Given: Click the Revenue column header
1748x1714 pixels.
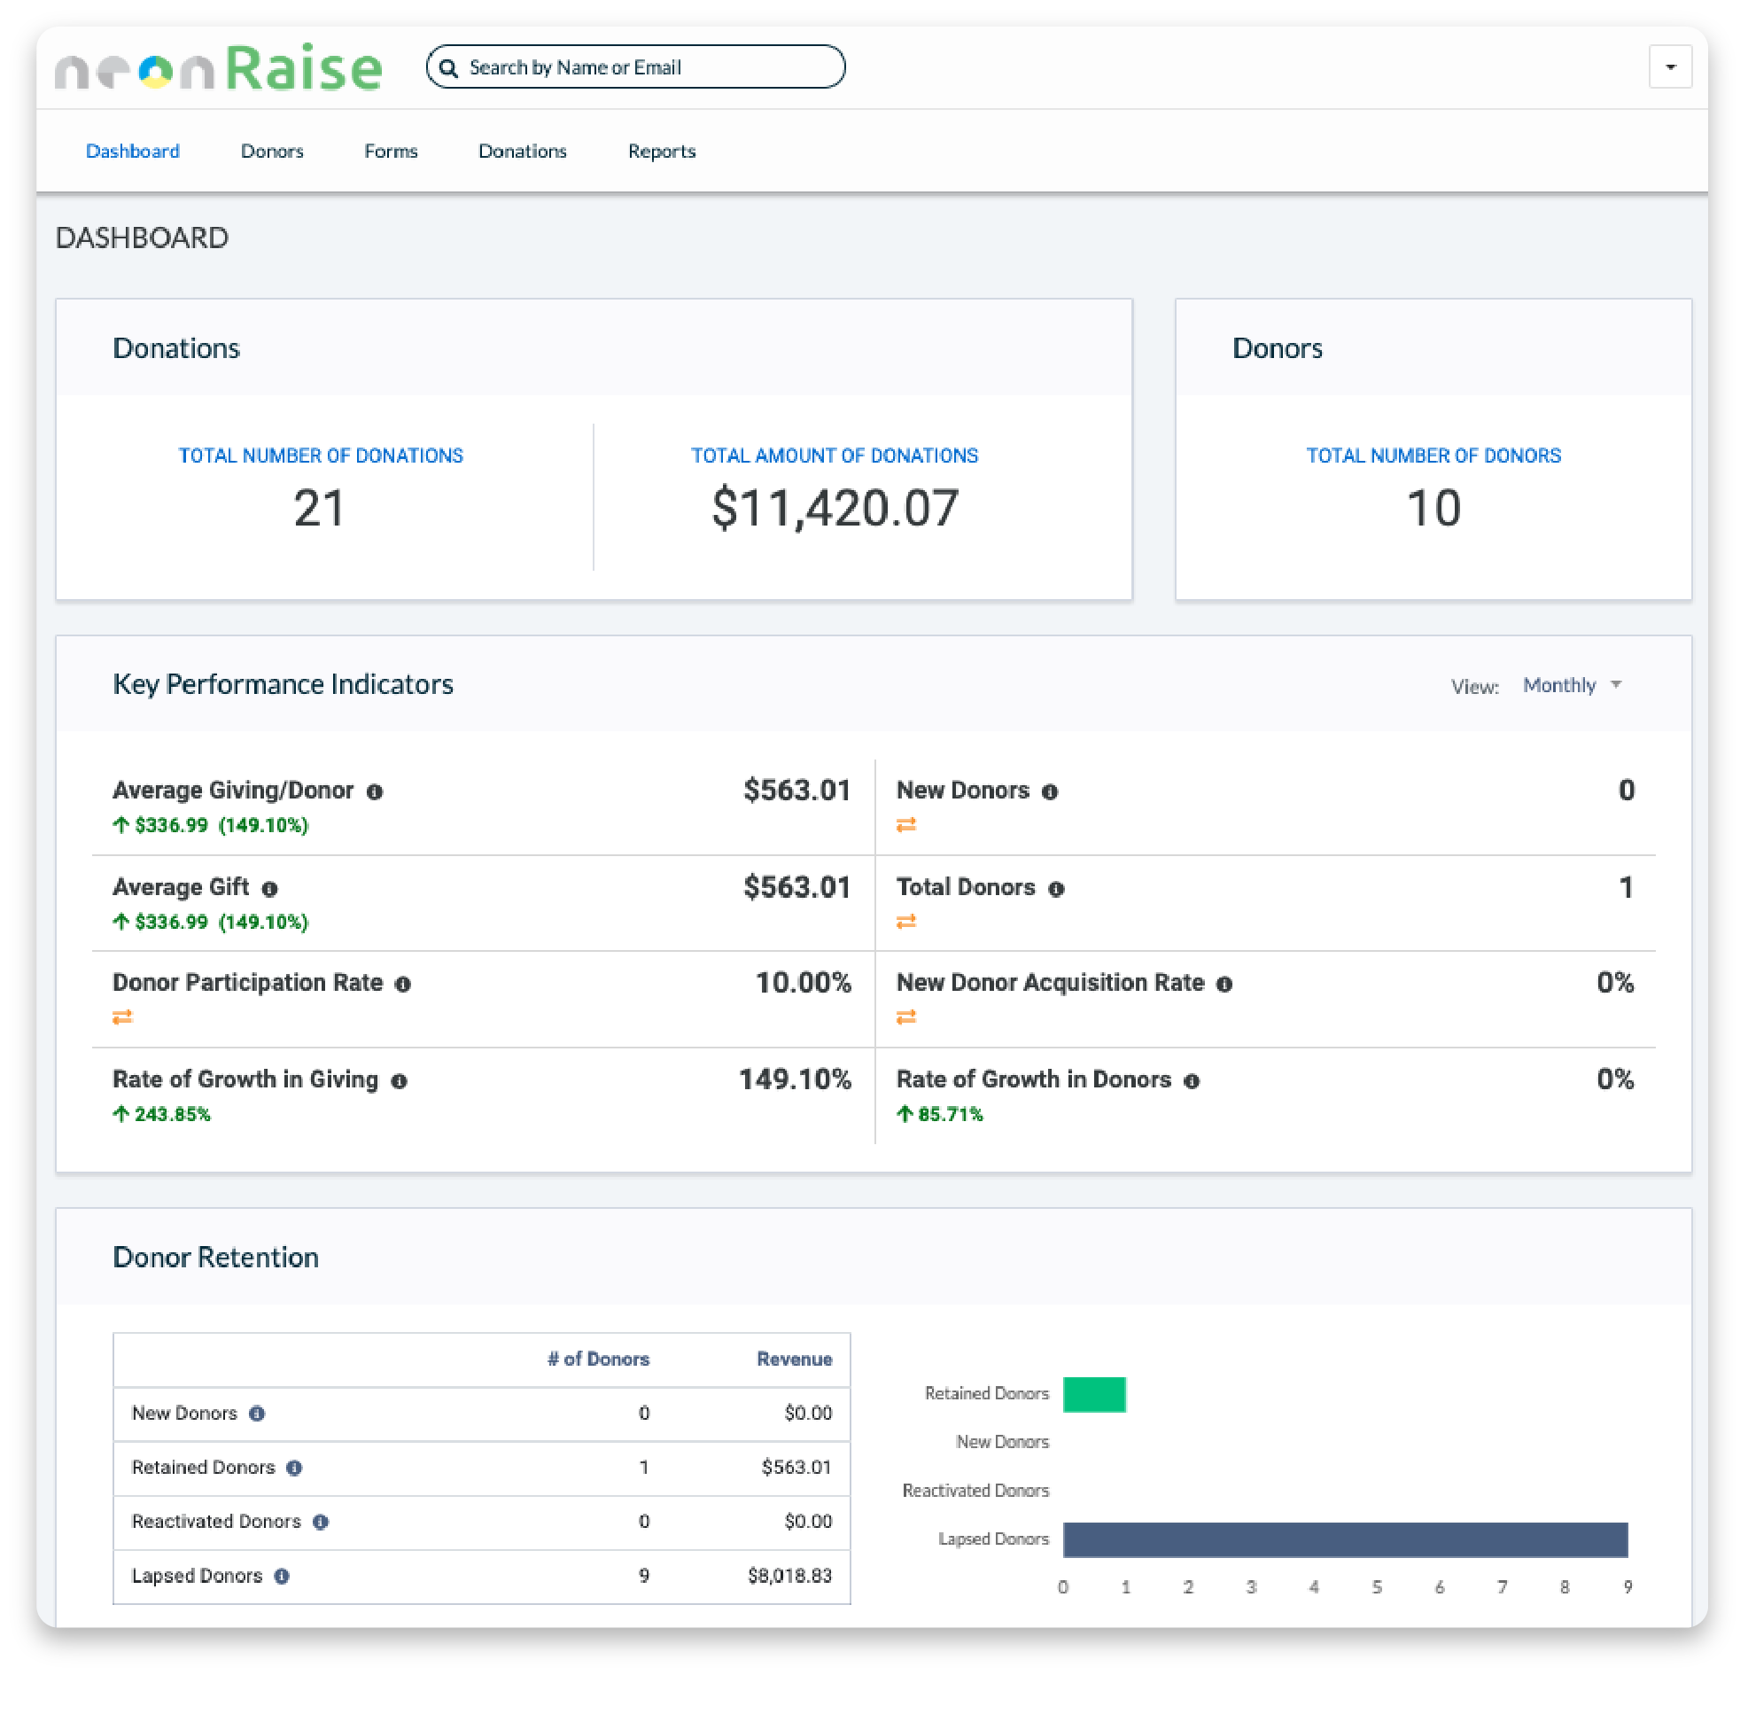Looking at the screenshot, I should (x=794, y=1360).
